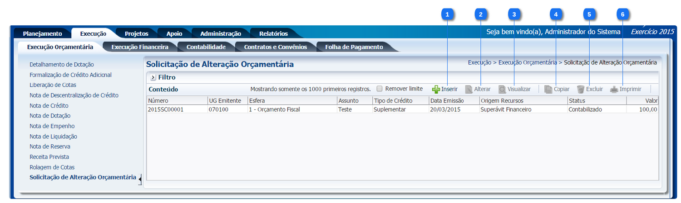This screenshot has width=681, height=203.
Task: Expand the Filtro section
Action: 153,77
